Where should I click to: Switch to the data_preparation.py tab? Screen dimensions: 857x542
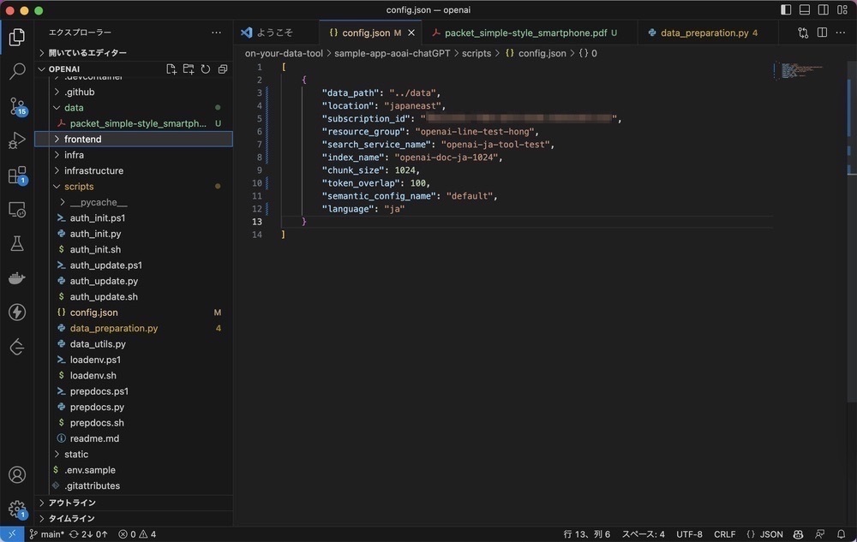tap(704, 33)
